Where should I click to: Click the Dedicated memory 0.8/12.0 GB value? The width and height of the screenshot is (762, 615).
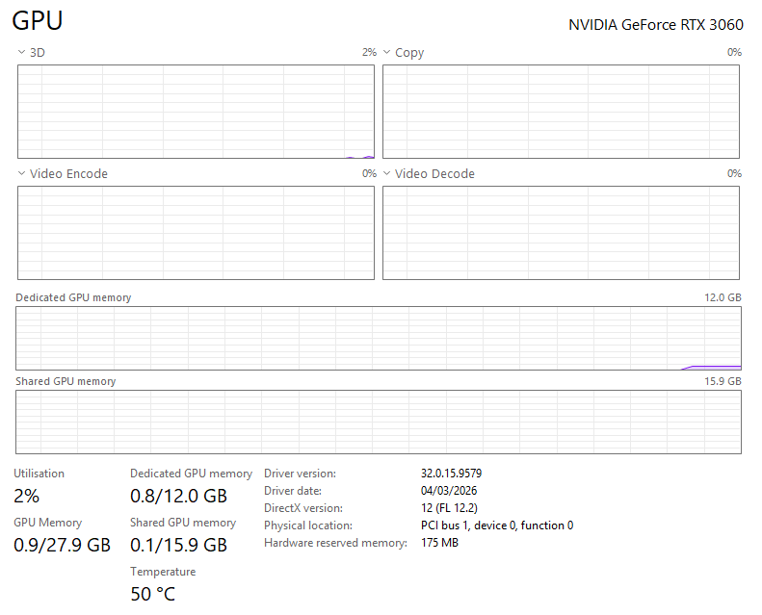coord(178,497)
